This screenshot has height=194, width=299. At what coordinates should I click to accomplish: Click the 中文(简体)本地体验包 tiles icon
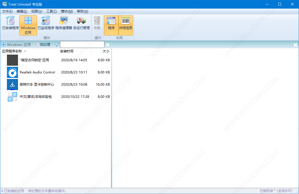click(12, 97)
